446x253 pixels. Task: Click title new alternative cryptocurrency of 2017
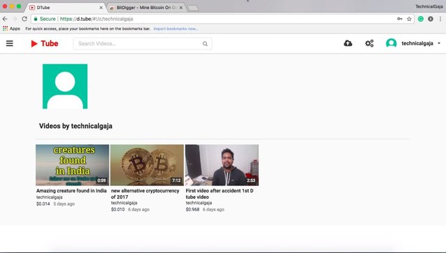point(145,194)
